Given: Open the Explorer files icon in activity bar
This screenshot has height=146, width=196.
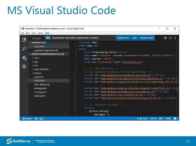Looking at the screenshot, I should pyautogui.click(x=24, y=40).
